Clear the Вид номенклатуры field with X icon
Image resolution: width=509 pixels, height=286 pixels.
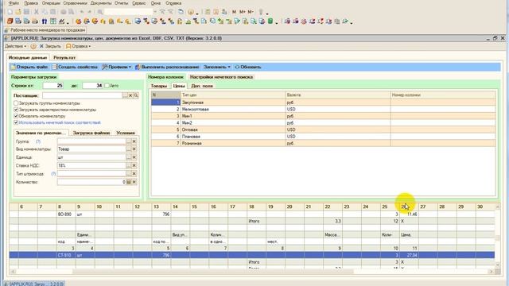tap(134, 149)
